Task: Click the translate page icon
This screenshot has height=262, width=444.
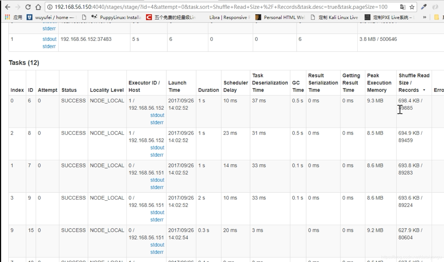Action: pyautogui.click(x=403, y=7)
